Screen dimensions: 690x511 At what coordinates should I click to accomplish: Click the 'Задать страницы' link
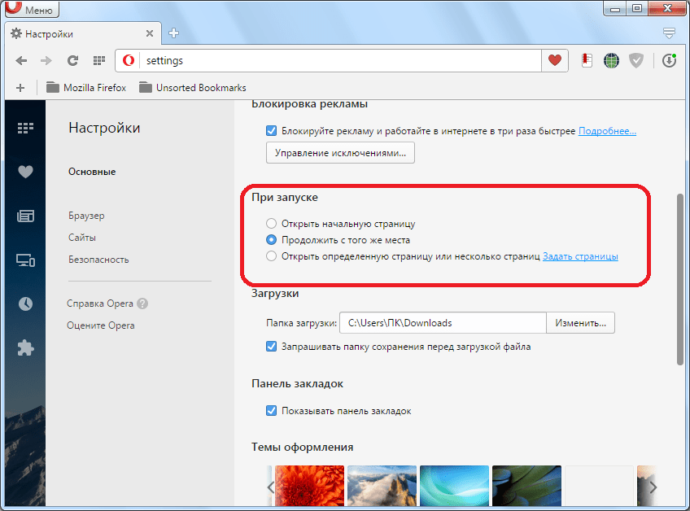tap(580, 256)
